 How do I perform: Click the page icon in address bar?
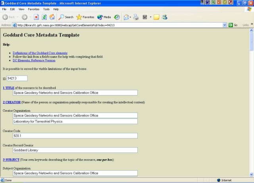(x=15, y=25)
